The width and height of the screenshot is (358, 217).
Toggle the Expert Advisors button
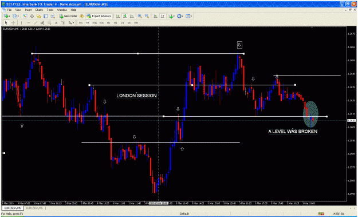(99, 16)
